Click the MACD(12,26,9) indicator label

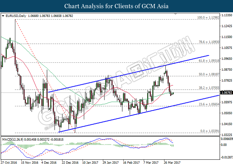[x=13, y=140]
